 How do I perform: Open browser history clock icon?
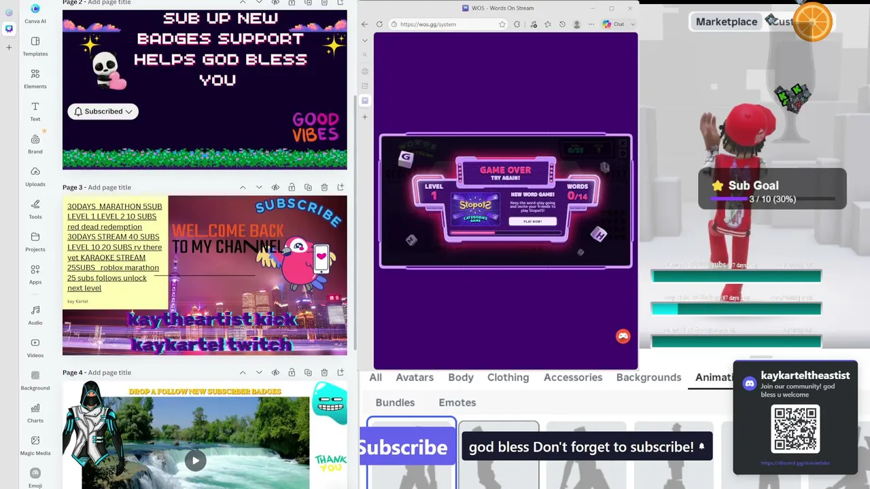click(562, 24)
